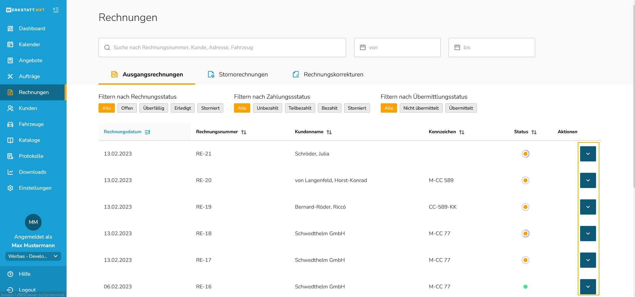Click orange status indicator of RE-21
This screenshot has width=635, height=297.
[526, 154]
